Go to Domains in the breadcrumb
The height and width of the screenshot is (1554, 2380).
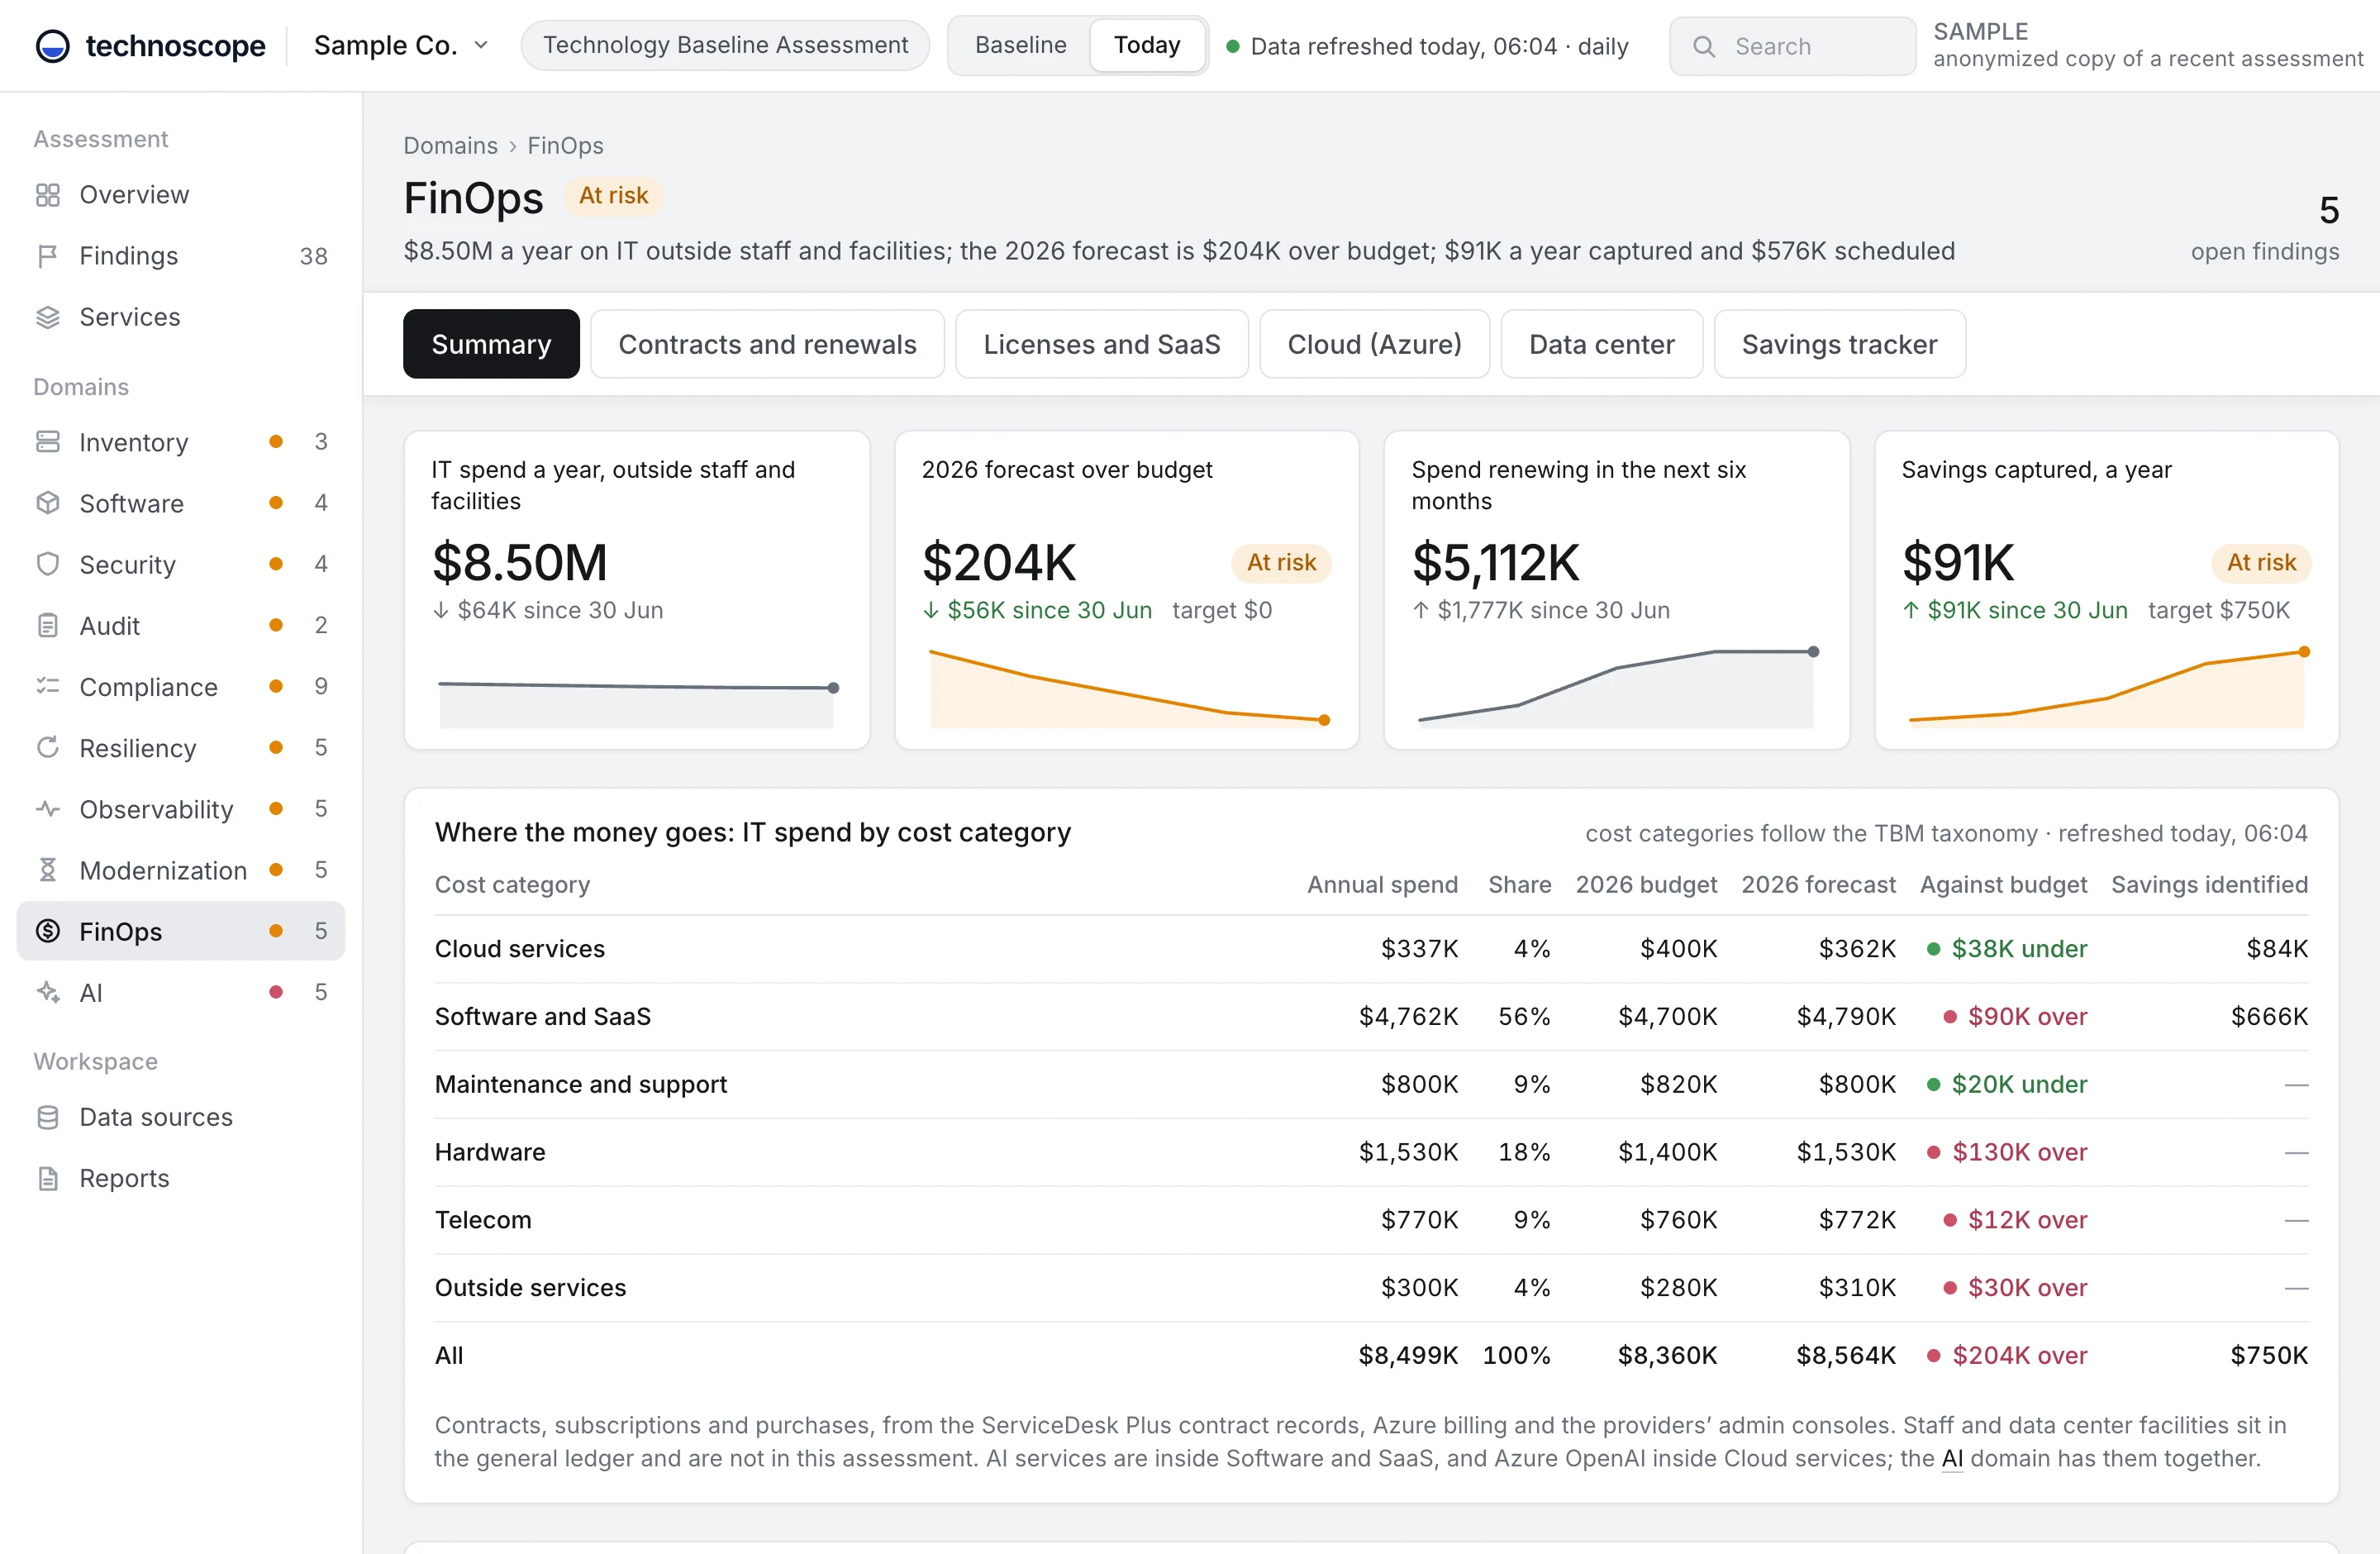click(x=450, y=146)
